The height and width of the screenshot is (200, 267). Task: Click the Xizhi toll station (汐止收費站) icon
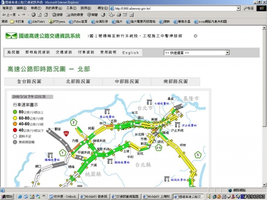(x=178, y=125)
